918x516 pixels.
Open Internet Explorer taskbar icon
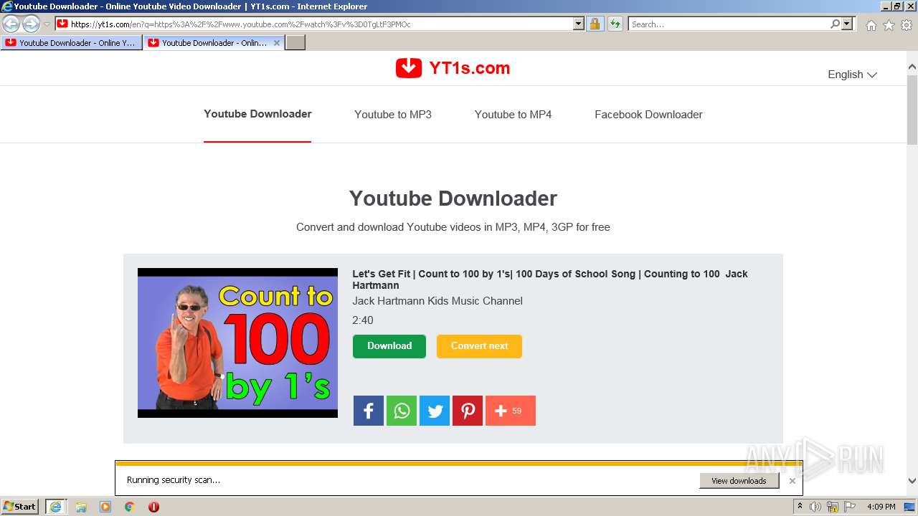coord(56,507)
